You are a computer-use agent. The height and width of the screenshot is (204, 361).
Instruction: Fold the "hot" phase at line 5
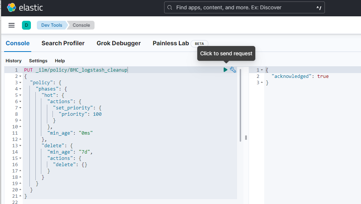(20, 95)
